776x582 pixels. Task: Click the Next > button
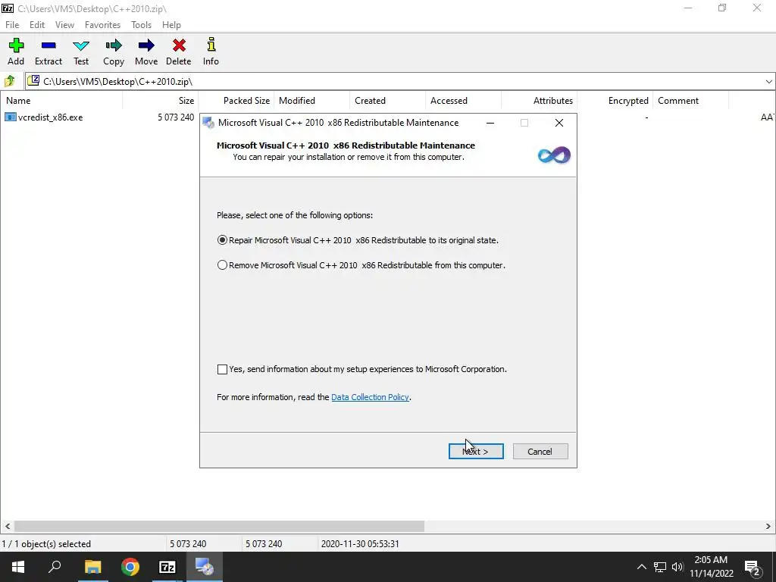coord(476,452)
